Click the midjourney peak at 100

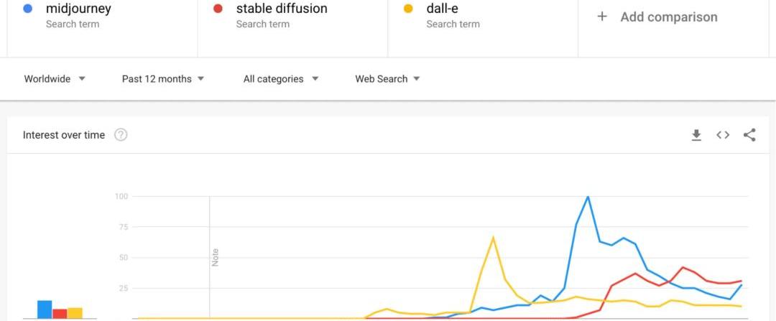[x=588, y=197]
